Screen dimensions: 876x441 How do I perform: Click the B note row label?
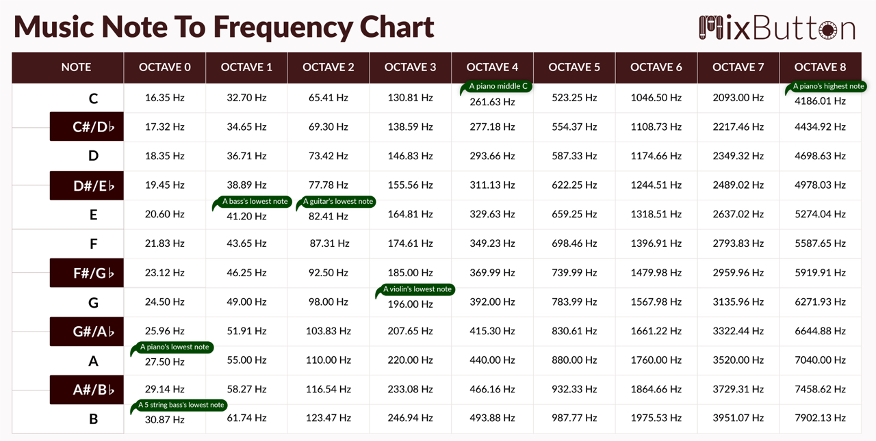(x=94, y=418)
